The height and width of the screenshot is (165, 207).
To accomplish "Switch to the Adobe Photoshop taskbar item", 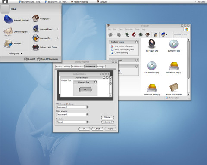I will tap(79, 2).
